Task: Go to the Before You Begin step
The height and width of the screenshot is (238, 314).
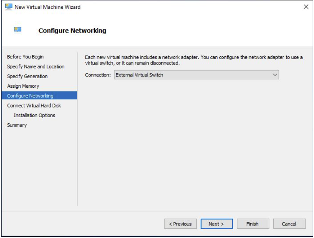Action: tap(25, 57)
